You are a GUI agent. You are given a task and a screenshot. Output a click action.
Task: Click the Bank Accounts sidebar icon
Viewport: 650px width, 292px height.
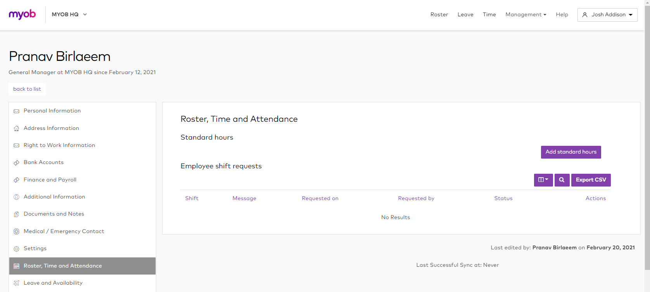coord(16,163)
